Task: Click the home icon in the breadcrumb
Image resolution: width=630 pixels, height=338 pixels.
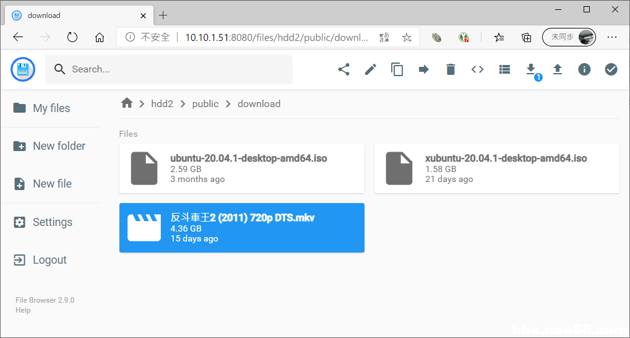Action: point(127,103)
